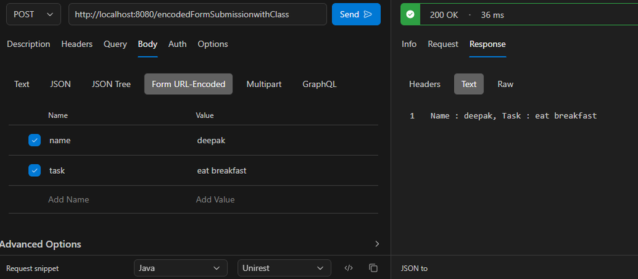This screenshot has height=279, width=638.
Task: Select the JSON Tree body type
Action: (111, 84)
